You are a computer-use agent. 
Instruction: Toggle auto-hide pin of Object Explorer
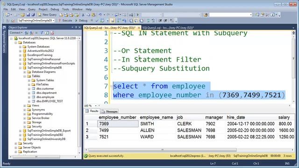(76, 28)
